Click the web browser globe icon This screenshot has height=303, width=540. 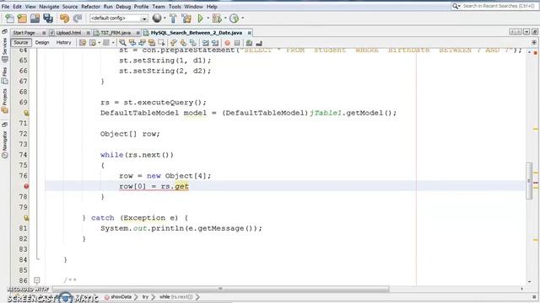point(157,19)
